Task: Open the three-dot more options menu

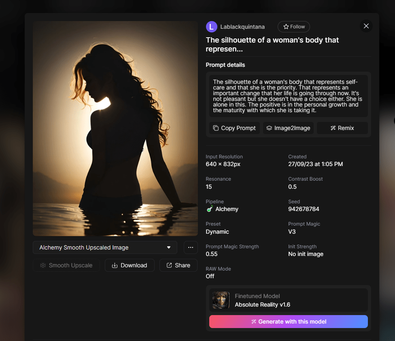Action: pyautogui.click(x=191, y=247)
